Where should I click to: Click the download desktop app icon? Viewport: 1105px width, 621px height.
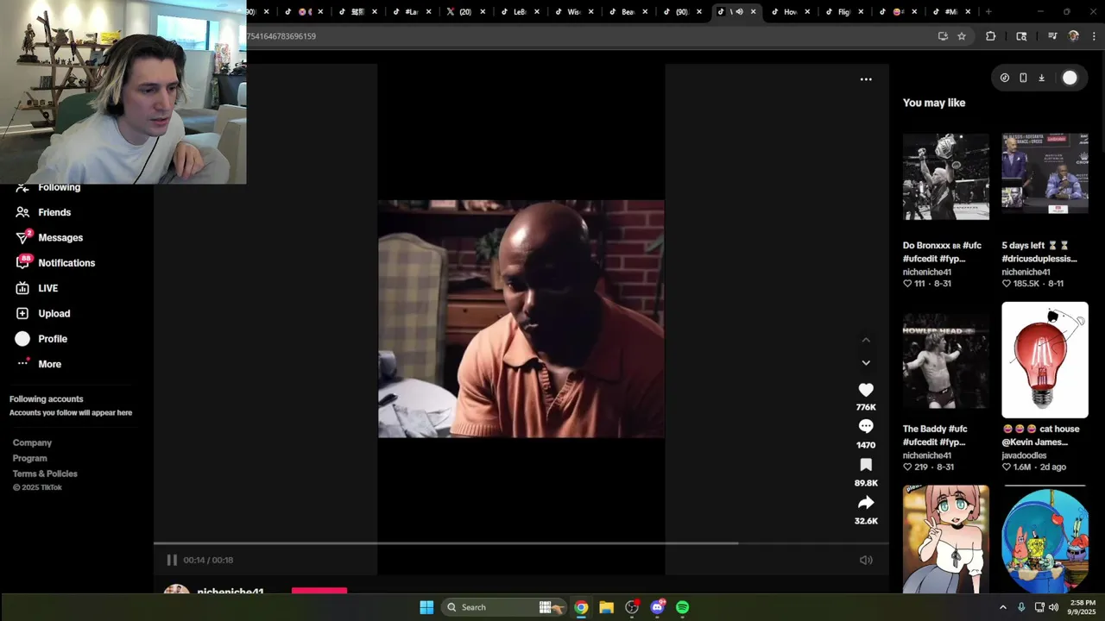point(1041,78)
